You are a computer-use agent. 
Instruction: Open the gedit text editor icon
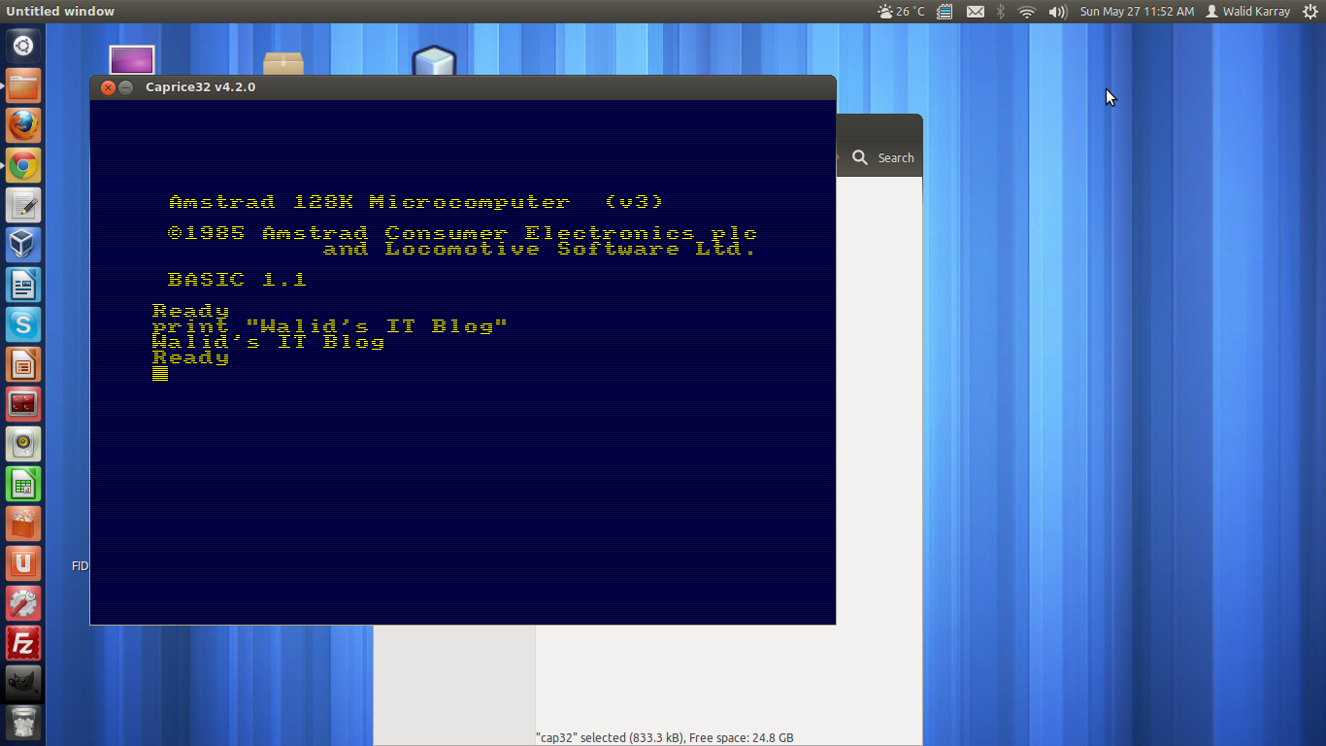(23, 205)
